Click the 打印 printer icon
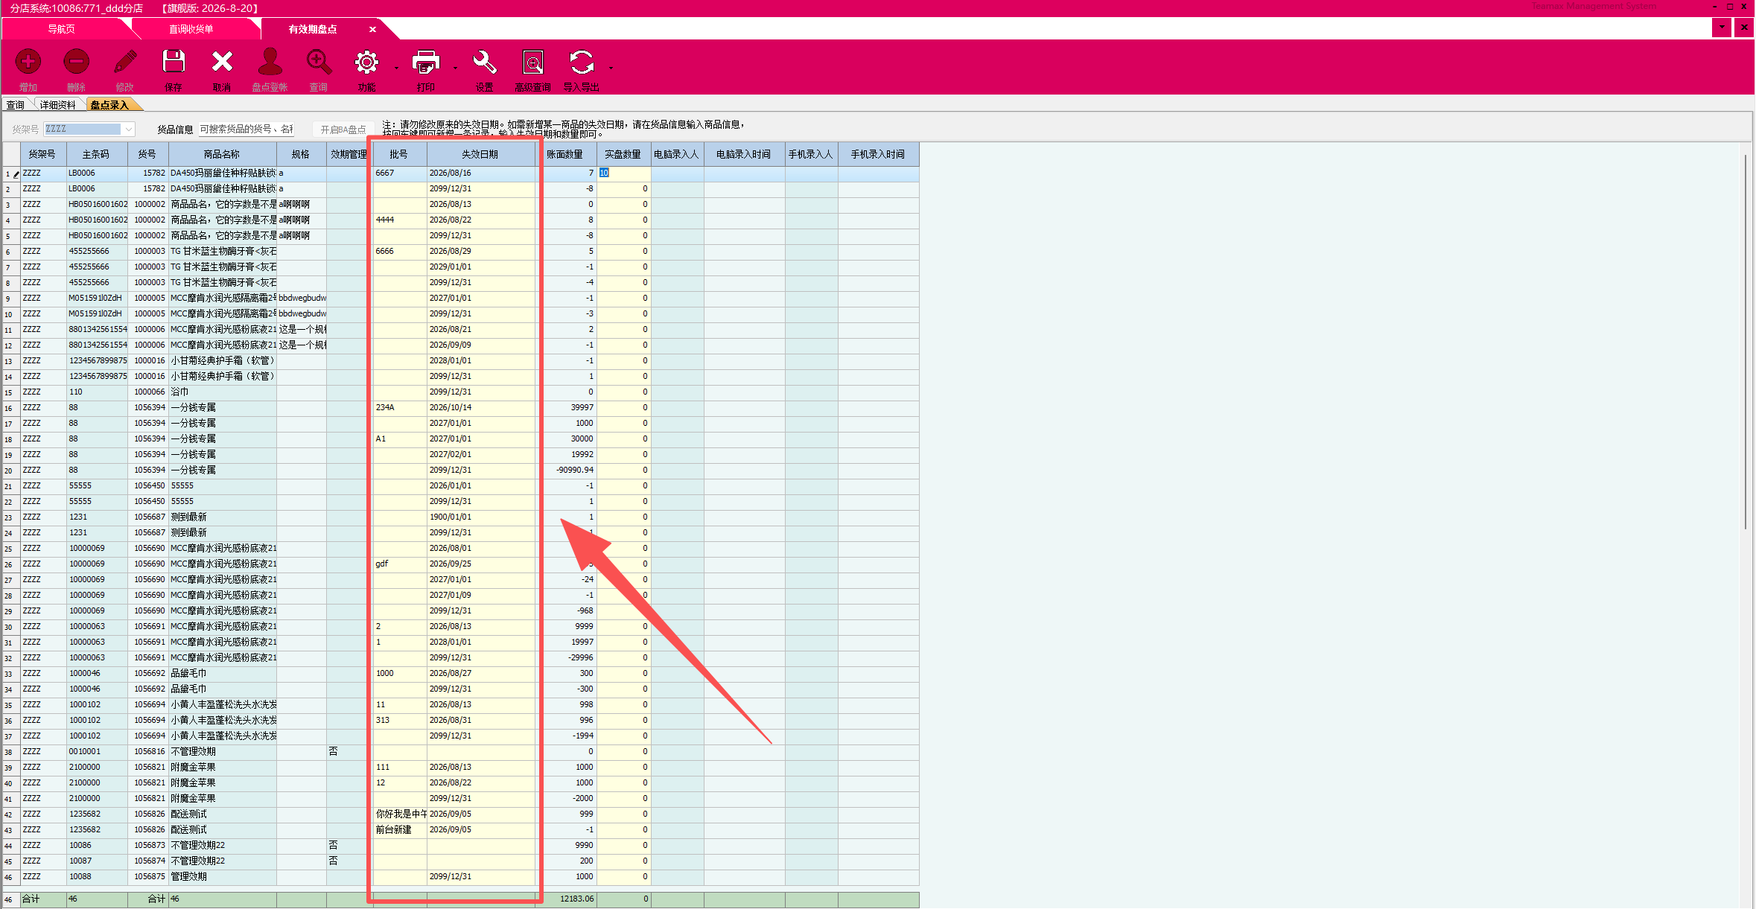This screenshot has width=1756, height=909. coord(426,62)
